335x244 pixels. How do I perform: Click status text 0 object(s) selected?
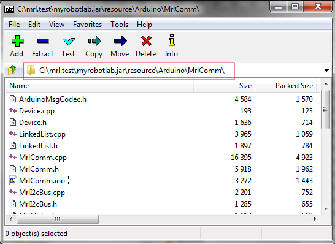click(x=36, y=234)
